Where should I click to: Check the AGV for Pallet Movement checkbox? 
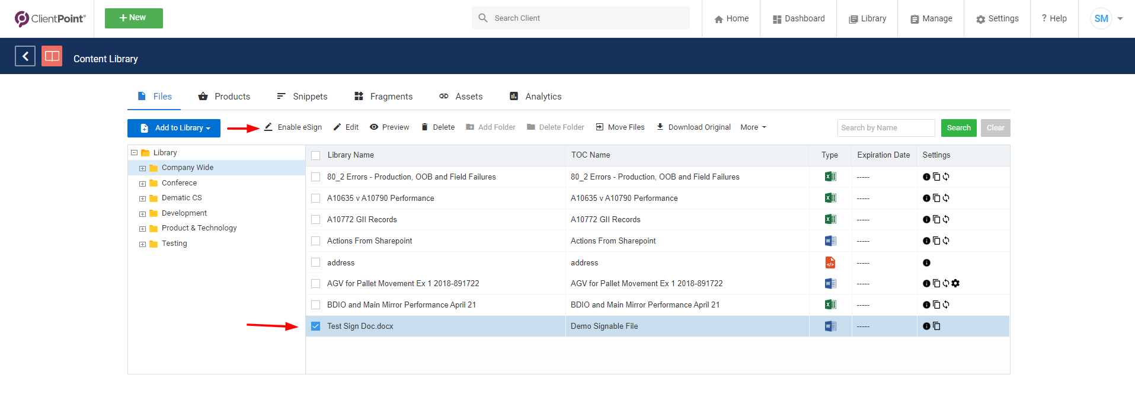316,283
